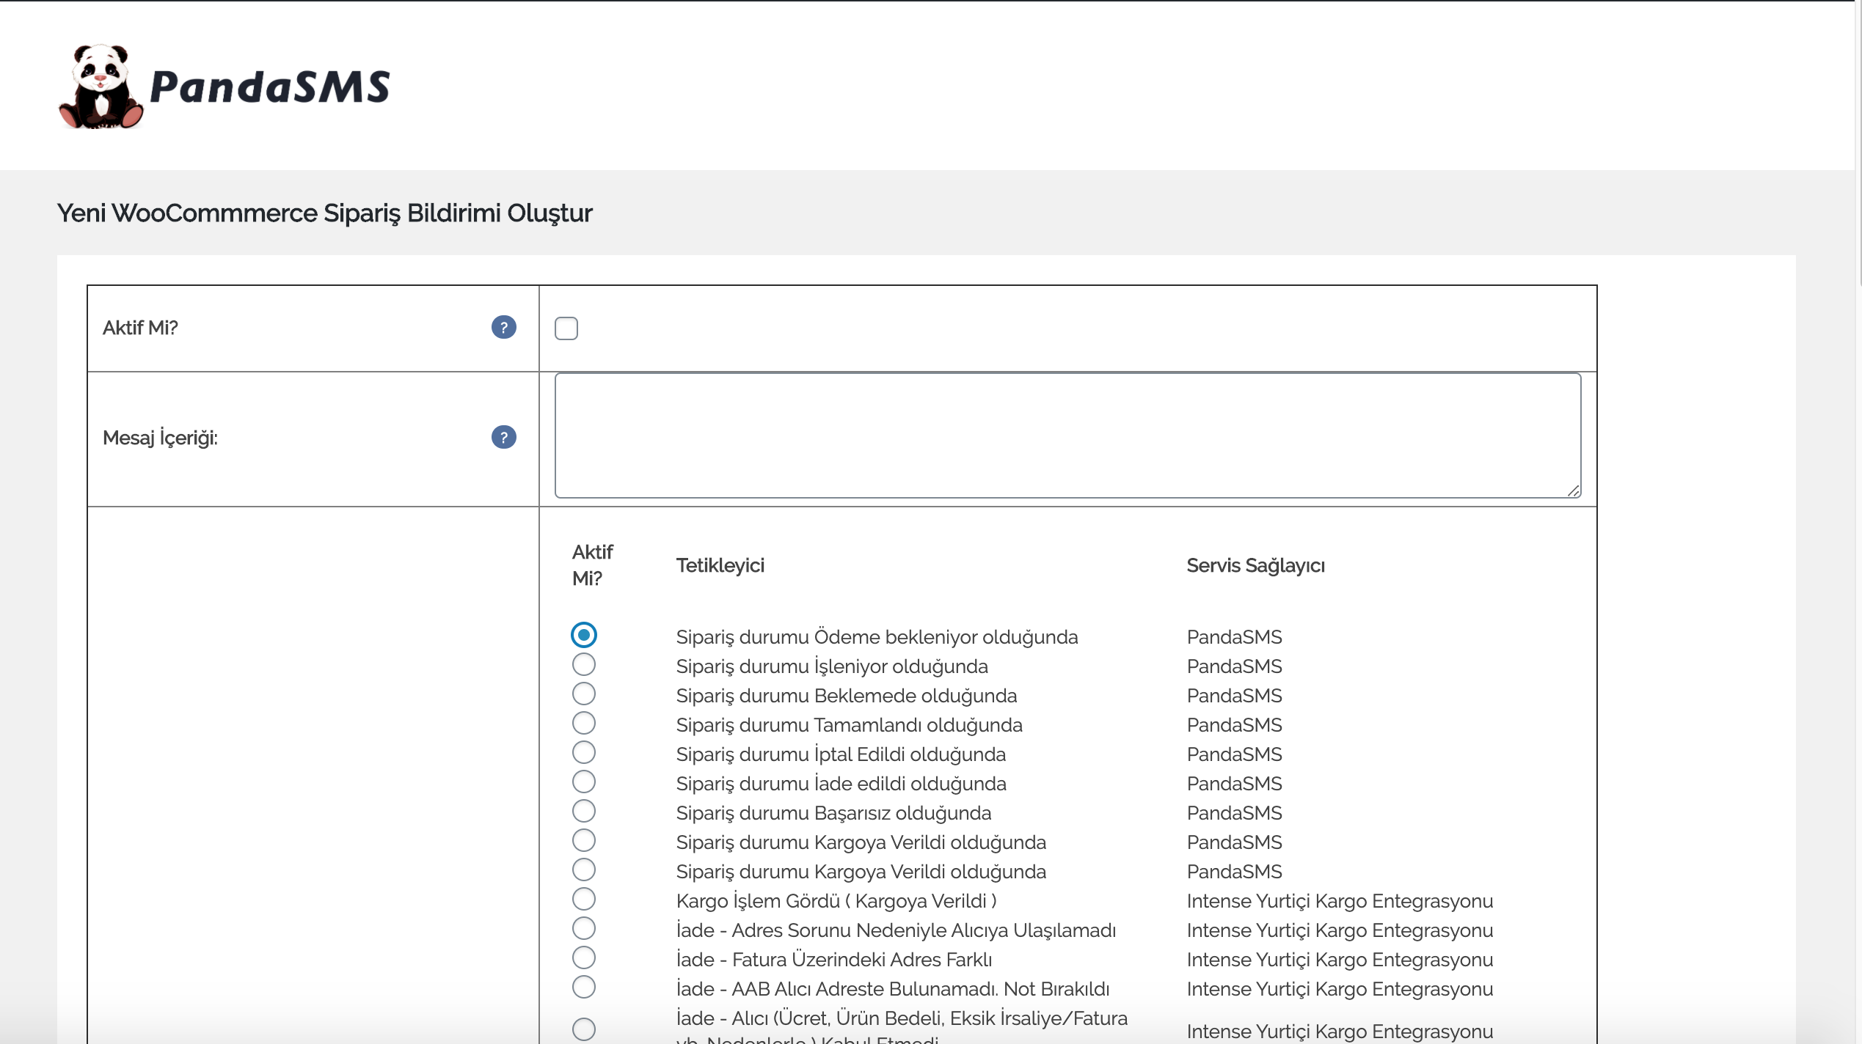The image size is (1862, 1044).
Task: Click text 'Sipariş durumu Tamamlandı olduğunda'
Action: coord(849,725)
